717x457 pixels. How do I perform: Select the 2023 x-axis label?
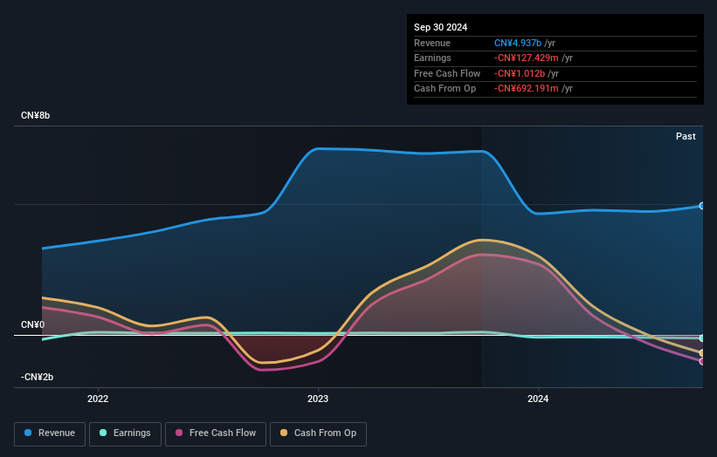click(318, 399)
